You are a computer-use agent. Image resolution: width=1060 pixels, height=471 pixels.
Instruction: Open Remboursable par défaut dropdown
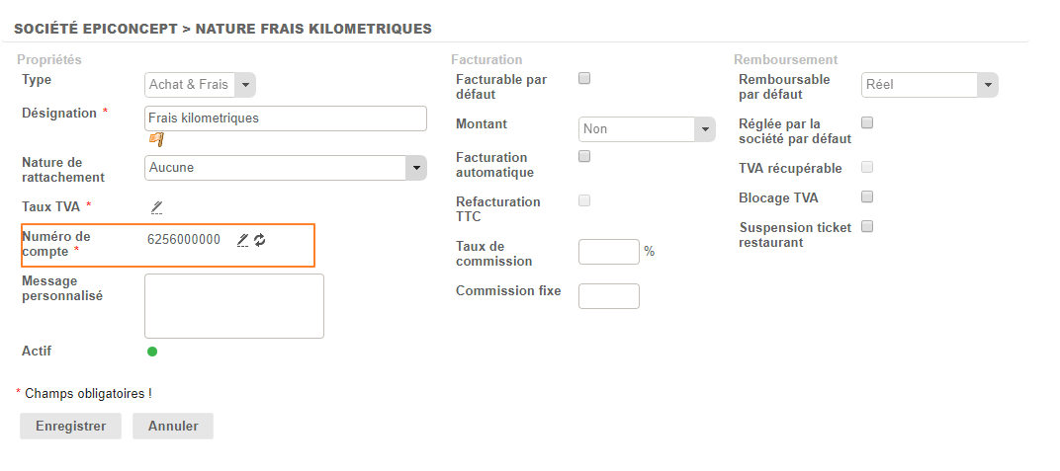(929, 85)
